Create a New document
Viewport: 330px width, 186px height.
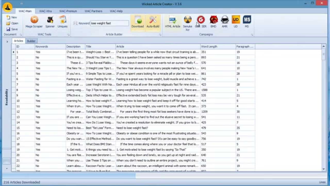(12, 17)
